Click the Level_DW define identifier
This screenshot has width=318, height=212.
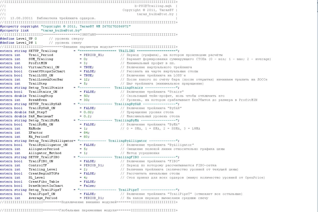pos(25,43)
